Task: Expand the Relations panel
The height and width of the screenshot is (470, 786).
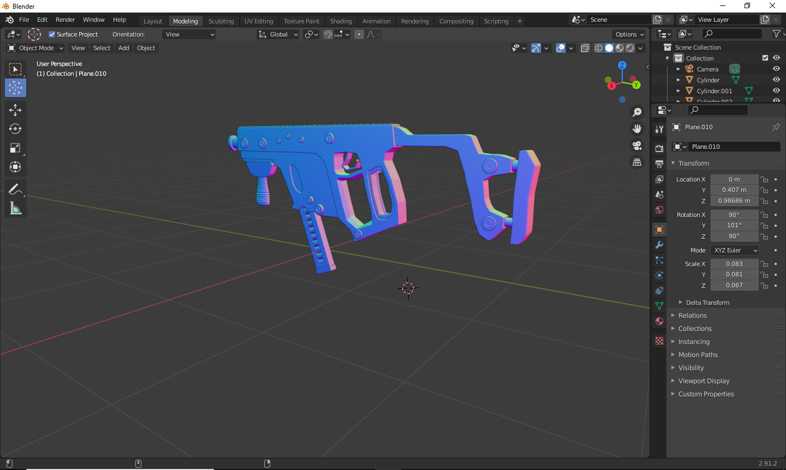Action: click(x=692, y=316)
